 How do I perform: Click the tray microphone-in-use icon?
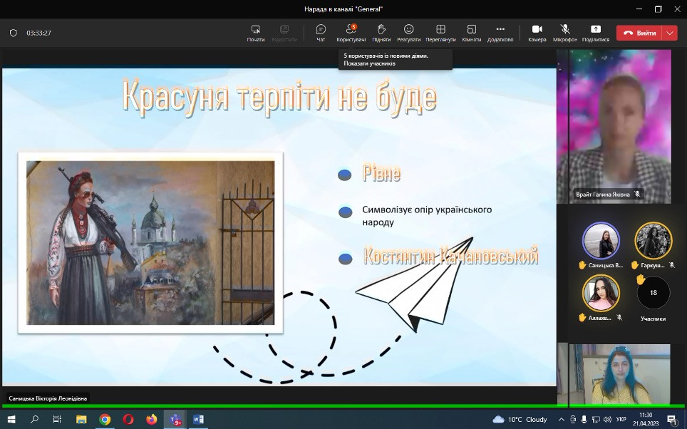pos(584,419)
